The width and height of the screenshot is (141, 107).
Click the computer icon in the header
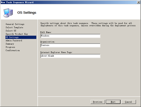8,13
